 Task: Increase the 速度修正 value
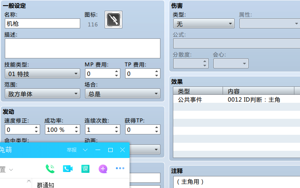click(36, 127)
